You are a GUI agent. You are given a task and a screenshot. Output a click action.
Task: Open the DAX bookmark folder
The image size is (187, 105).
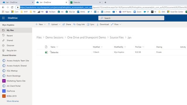[x=162, y=12]
